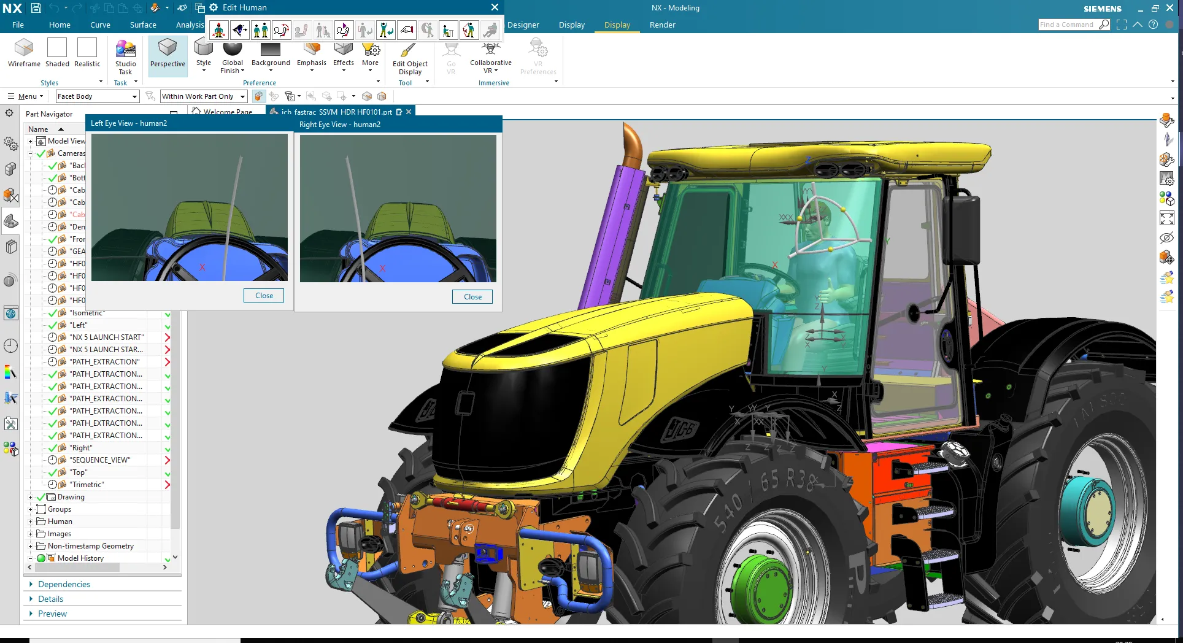
Task: Click the eye vision icon in Edit Human
Action: click(239, 29)
